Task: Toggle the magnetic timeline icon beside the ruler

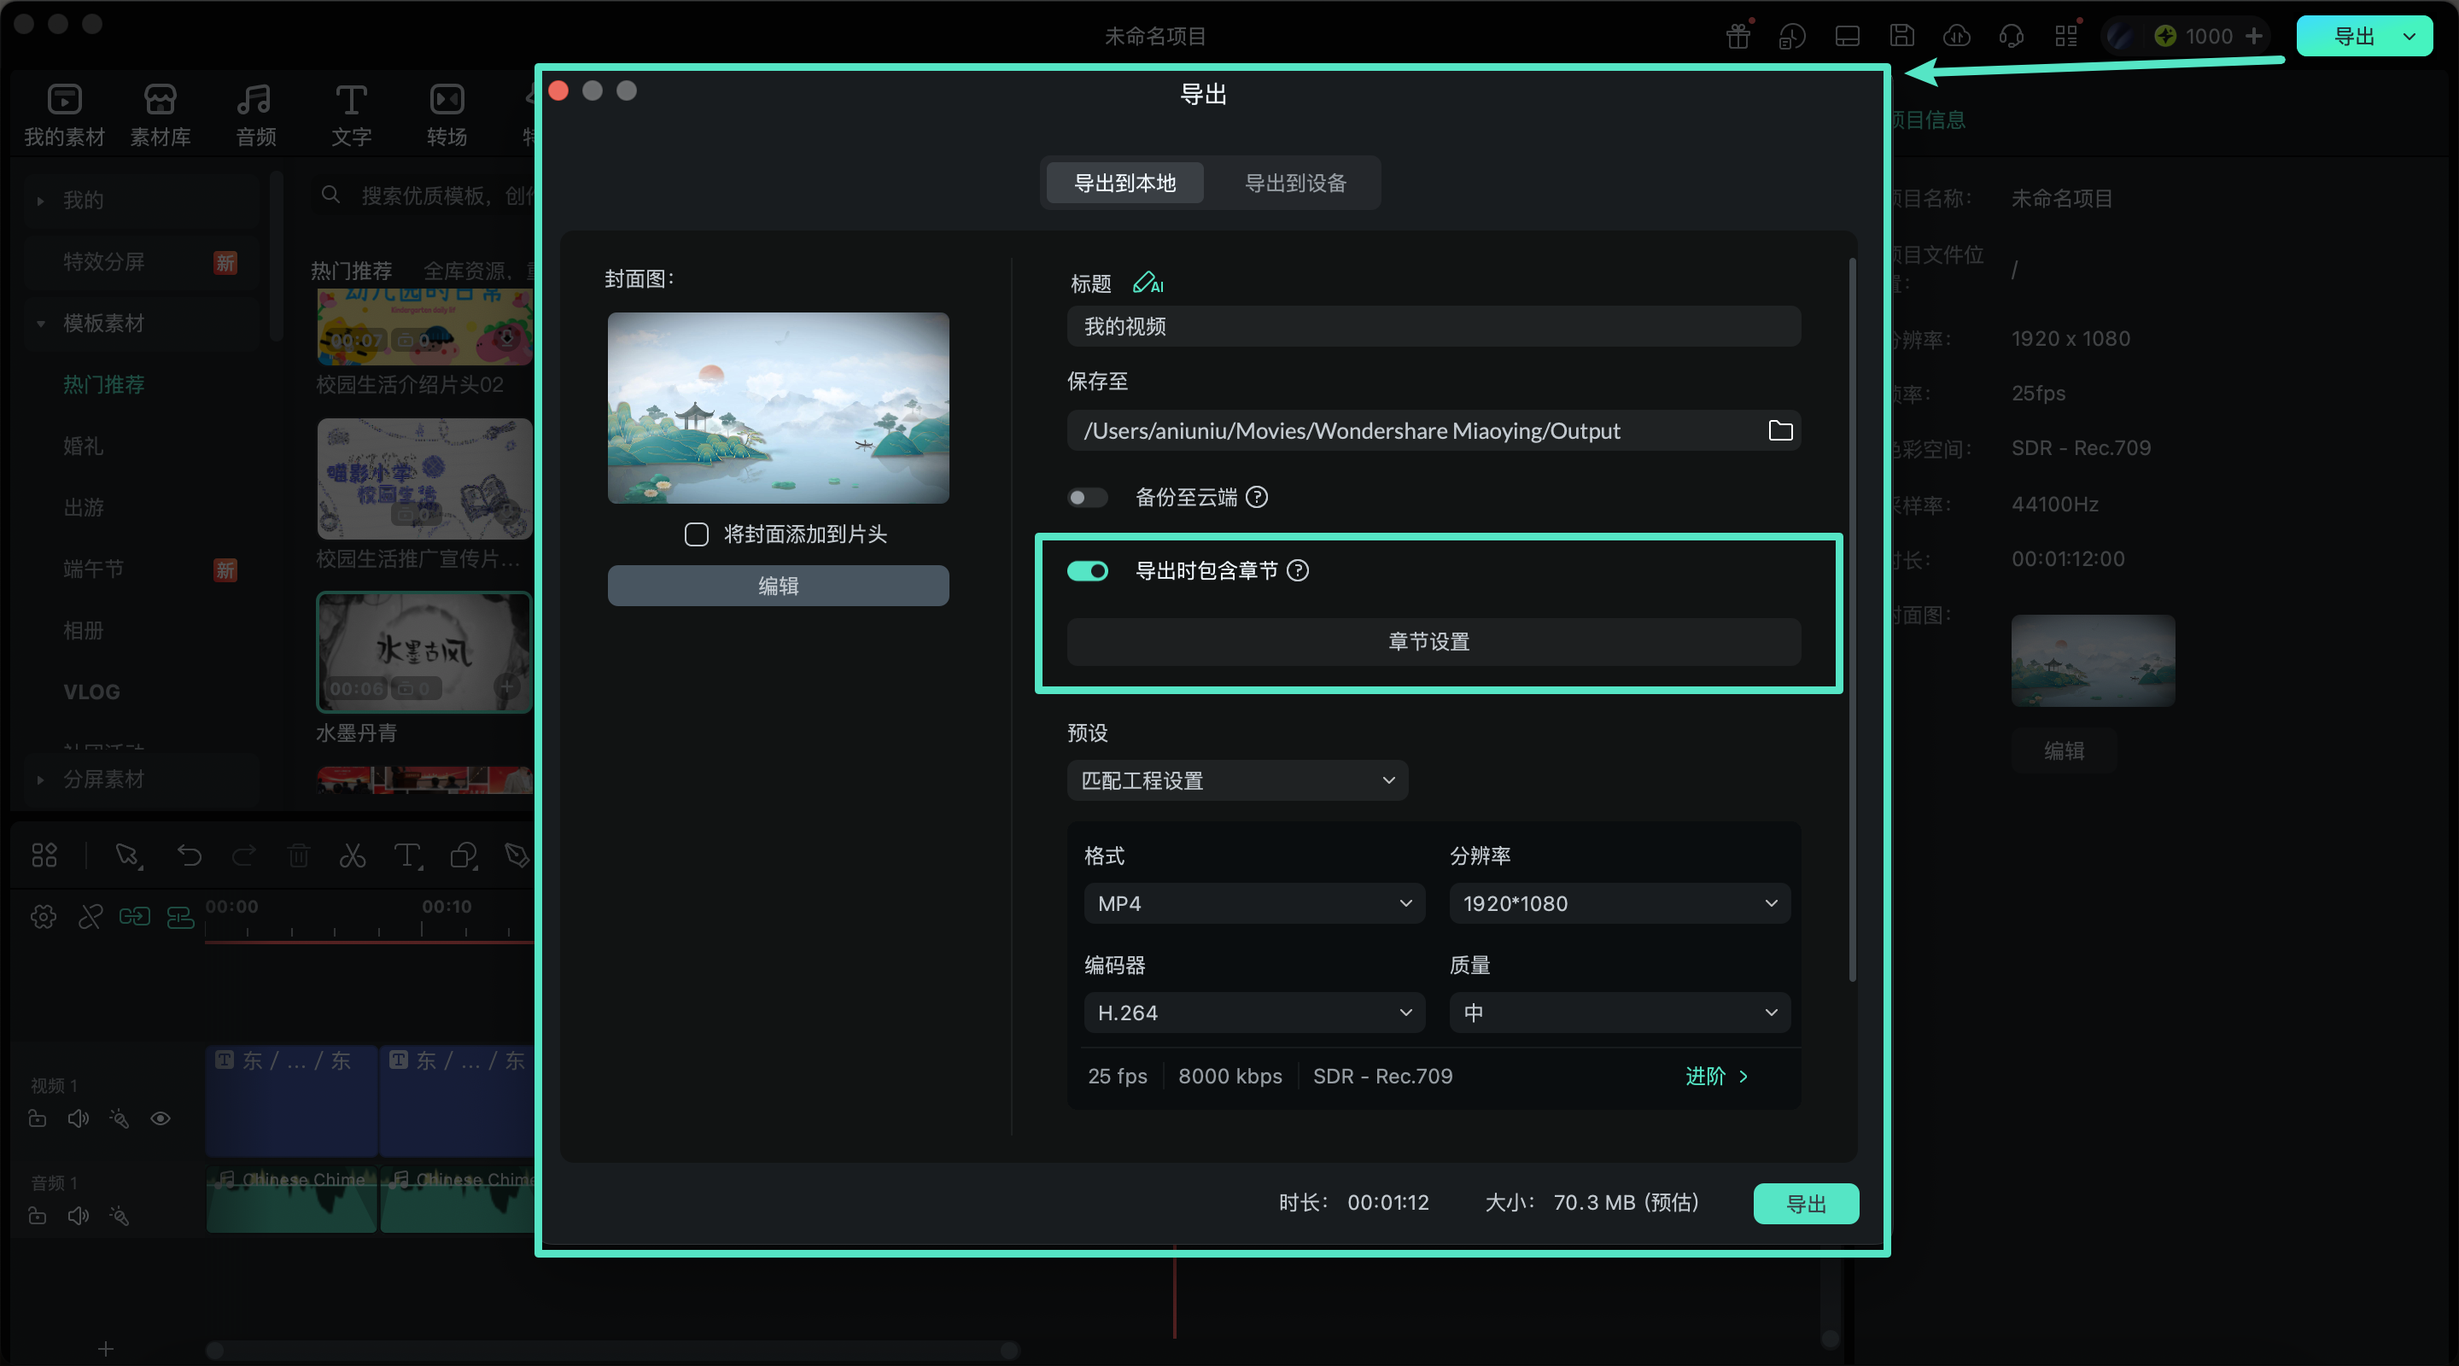Action: (180, 917)
